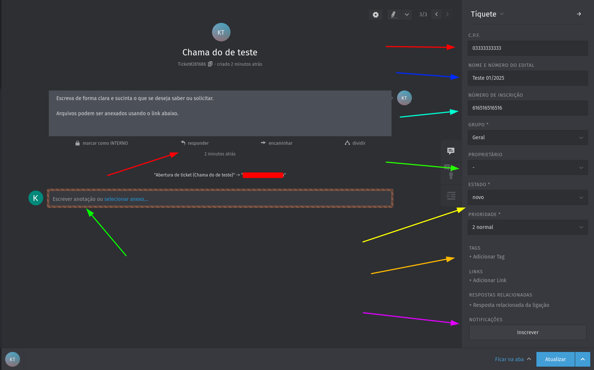Open the Tíquete sidebar heading menu
The width and height of the screenshot is (594, 370).
[x=487, y=14]
